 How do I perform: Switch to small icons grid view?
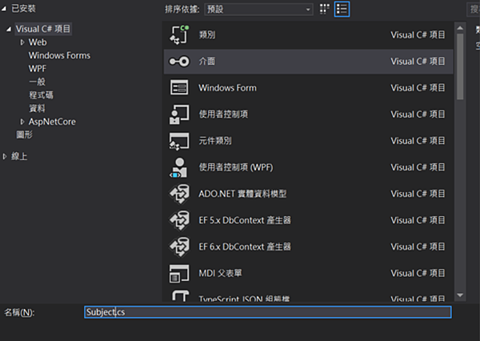tap(325, 9)
